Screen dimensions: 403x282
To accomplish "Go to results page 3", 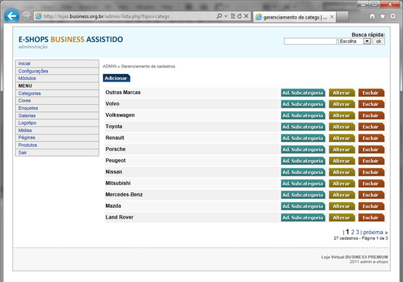I will [x=357, y=232].
